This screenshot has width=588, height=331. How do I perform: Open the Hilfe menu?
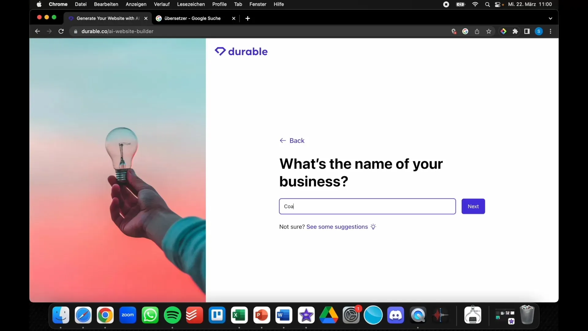[279, 4]
